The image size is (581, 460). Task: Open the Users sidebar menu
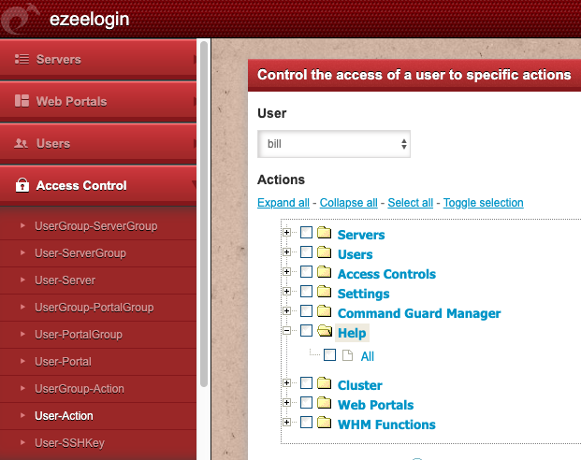98,143
